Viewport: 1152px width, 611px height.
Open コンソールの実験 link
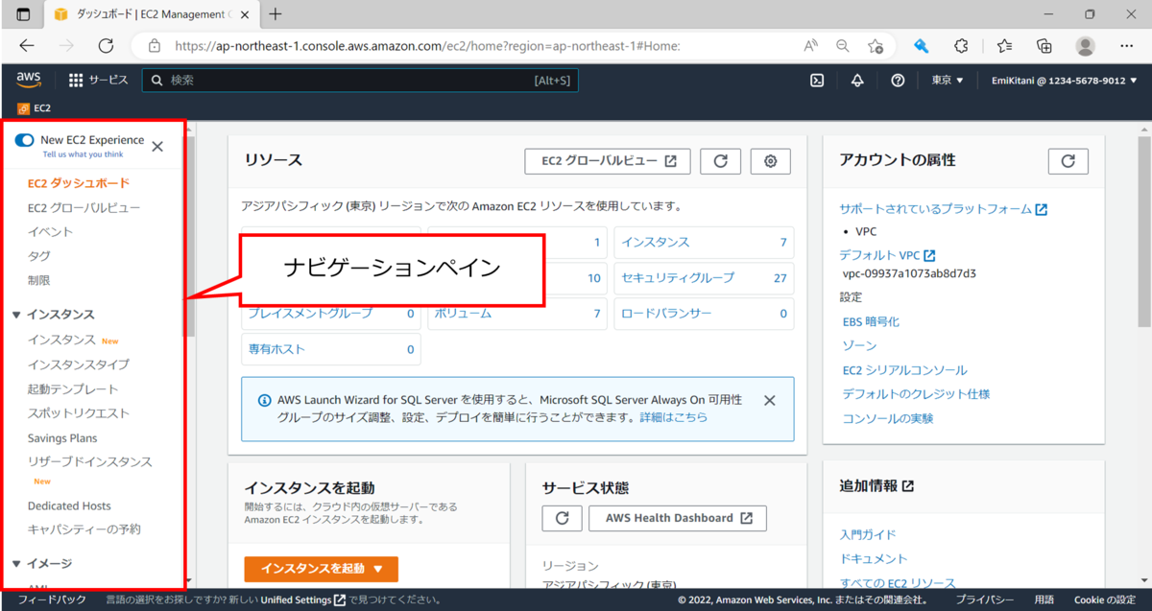click(888, 419)
